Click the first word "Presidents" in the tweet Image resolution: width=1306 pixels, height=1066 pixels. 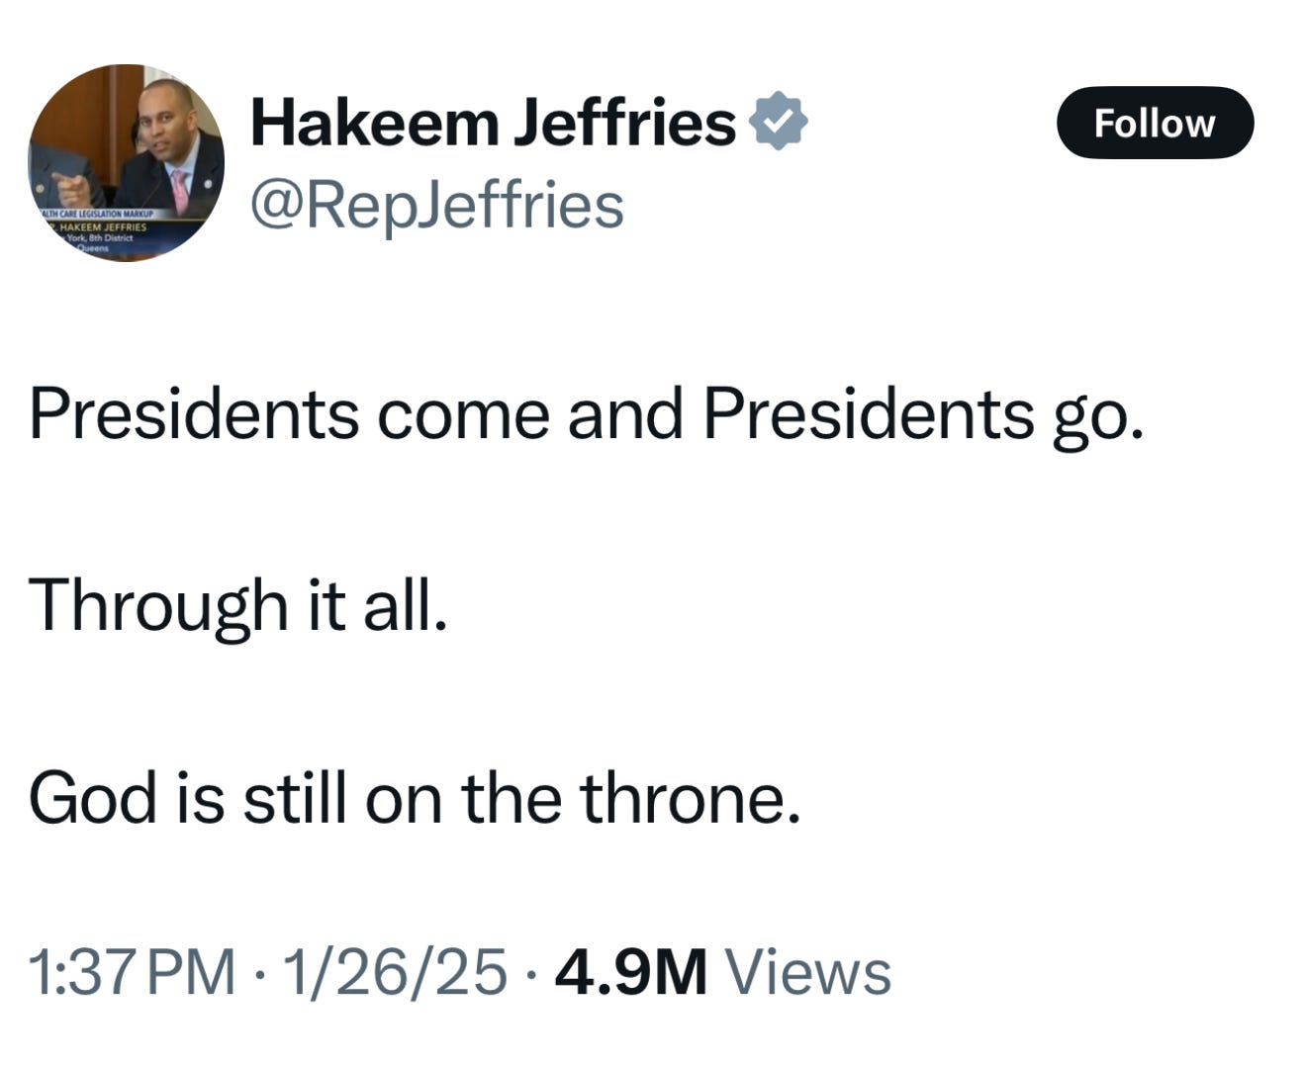tap(194, 413)
